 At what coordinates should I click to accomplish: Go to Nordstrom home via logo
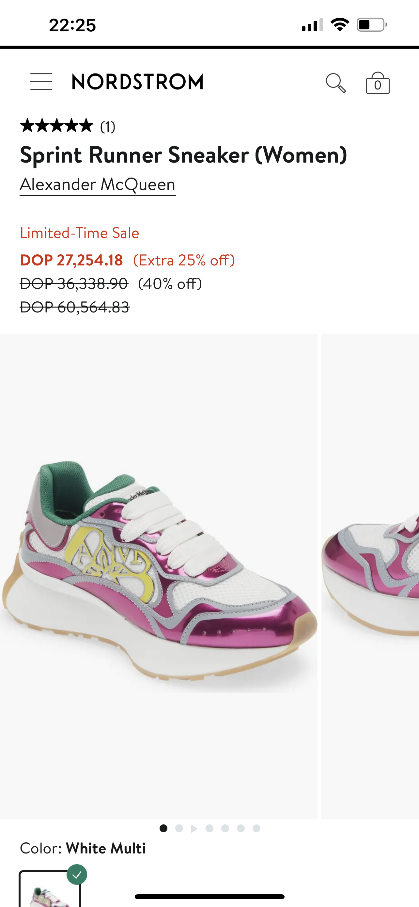(x=138, y=82)
